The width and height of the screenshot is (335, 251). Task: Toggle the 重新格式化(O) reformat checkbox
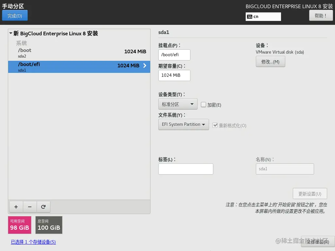215,125
